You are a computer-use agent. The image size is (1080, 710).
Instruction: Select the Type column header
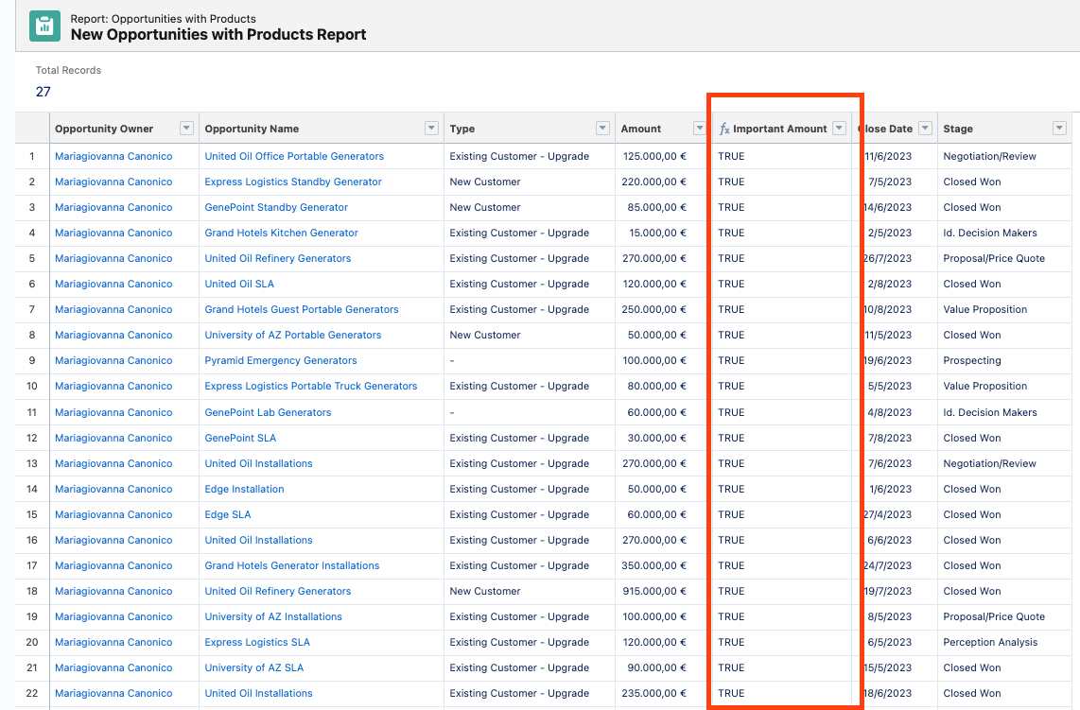click(x=462, y=129)
